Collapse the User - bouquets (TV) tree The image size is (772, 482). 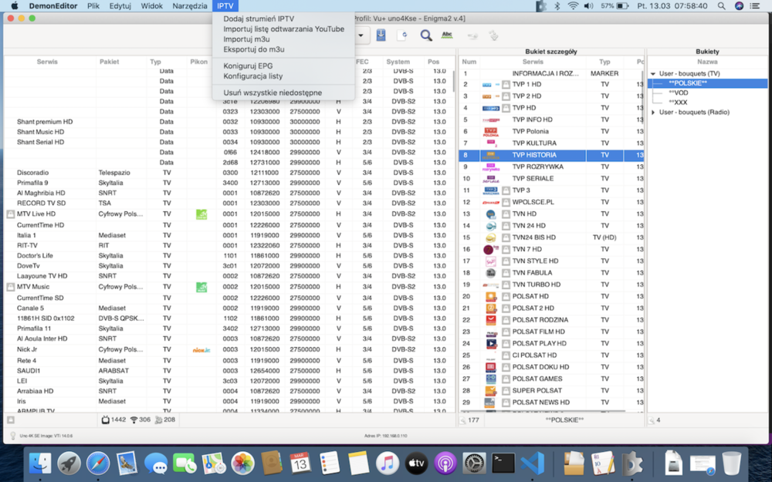653,74
